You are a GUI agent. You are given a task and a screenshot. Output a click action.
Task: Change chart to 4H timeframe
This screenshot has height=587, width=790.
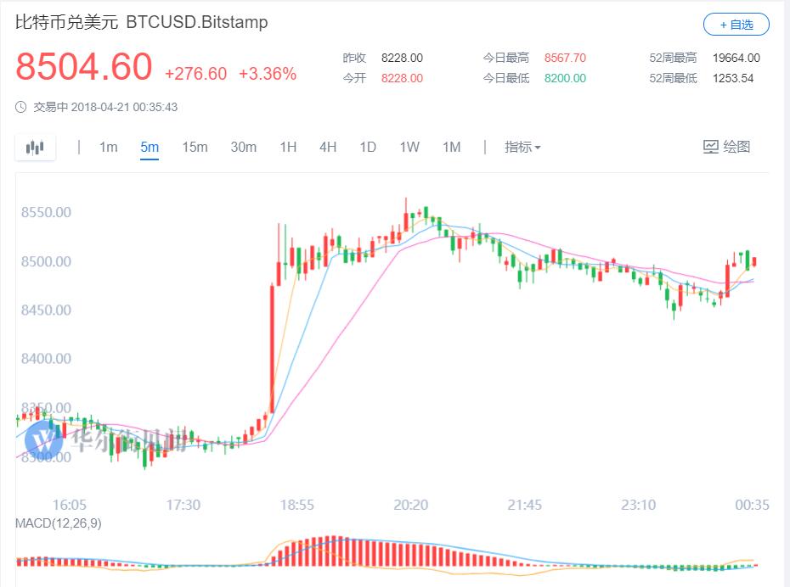point(328,148)
